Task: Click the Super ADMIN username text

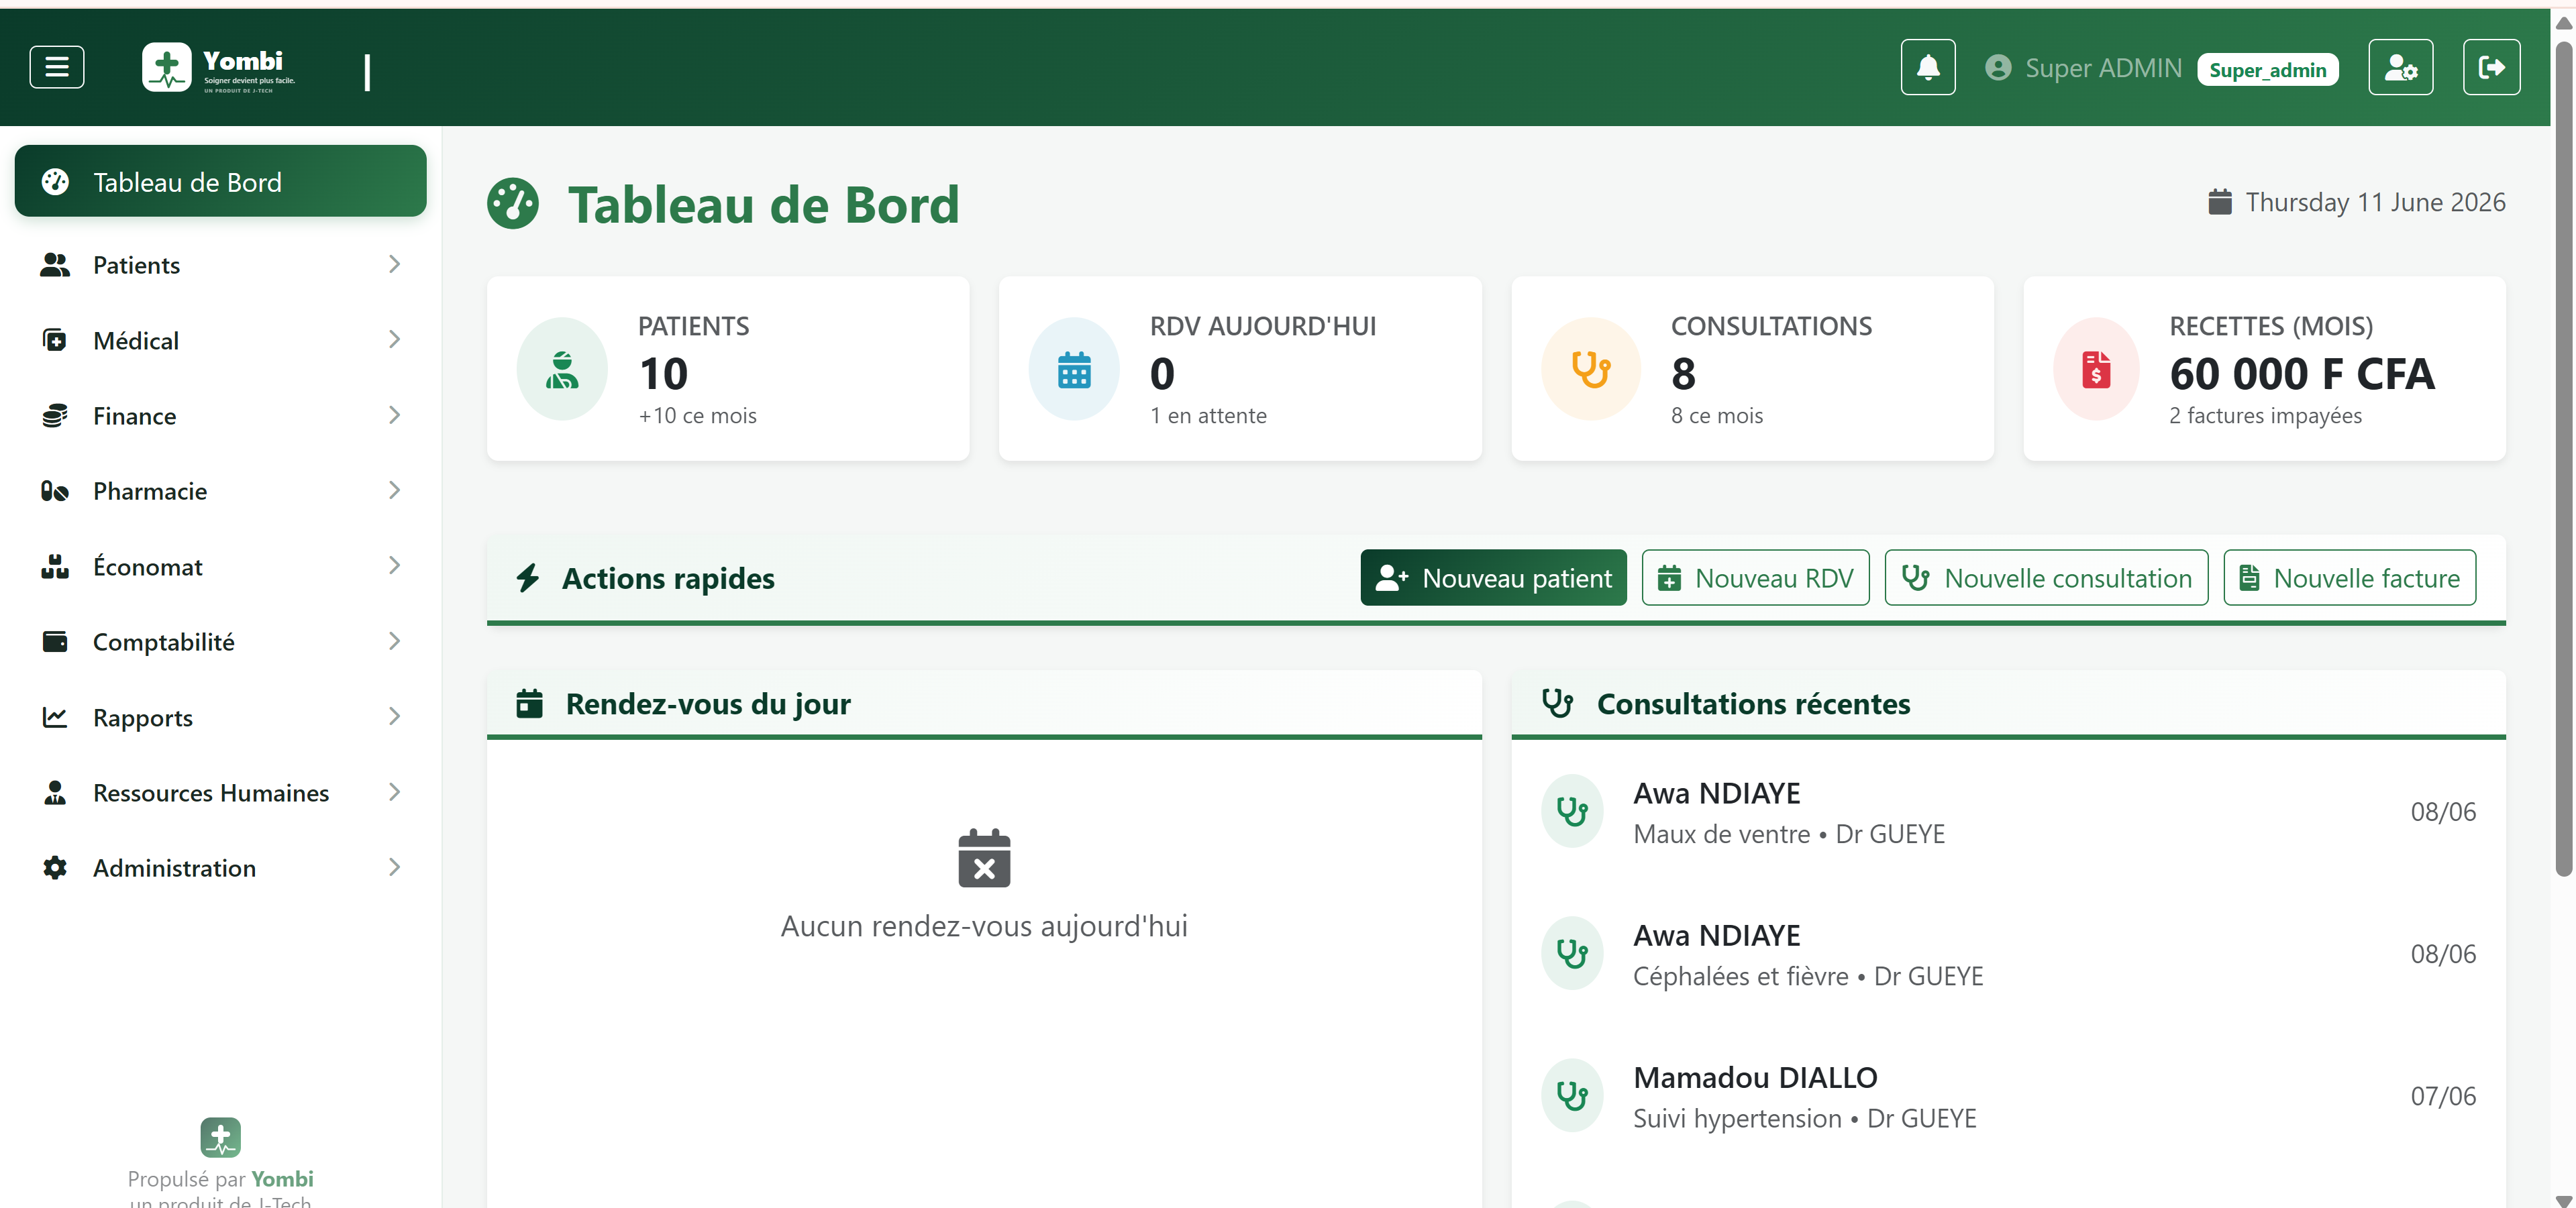Action: point(2103,68)
